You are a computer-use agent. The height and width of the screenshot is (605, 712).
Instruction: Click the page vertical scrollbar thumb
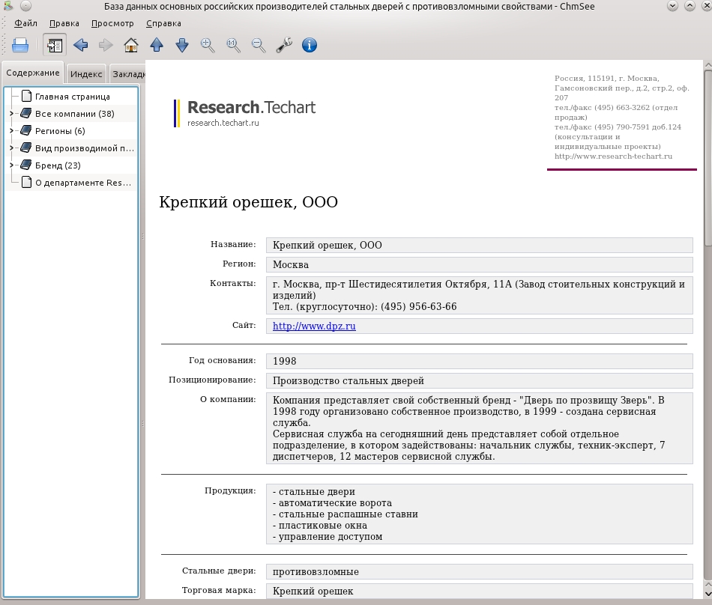pyautogui.click(x=708, y=159)
